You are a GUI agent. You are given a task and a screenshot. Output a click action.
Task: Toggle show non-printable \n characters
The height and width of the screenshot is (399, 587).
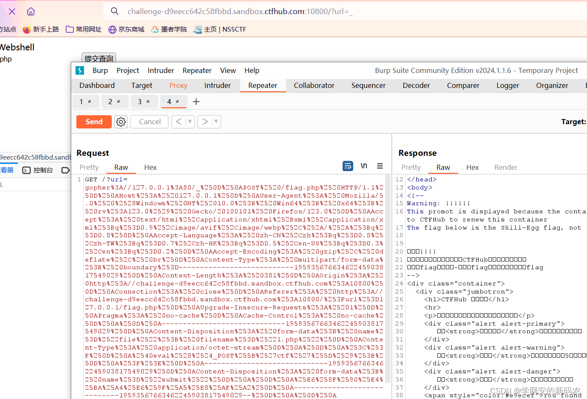[364, 166]
